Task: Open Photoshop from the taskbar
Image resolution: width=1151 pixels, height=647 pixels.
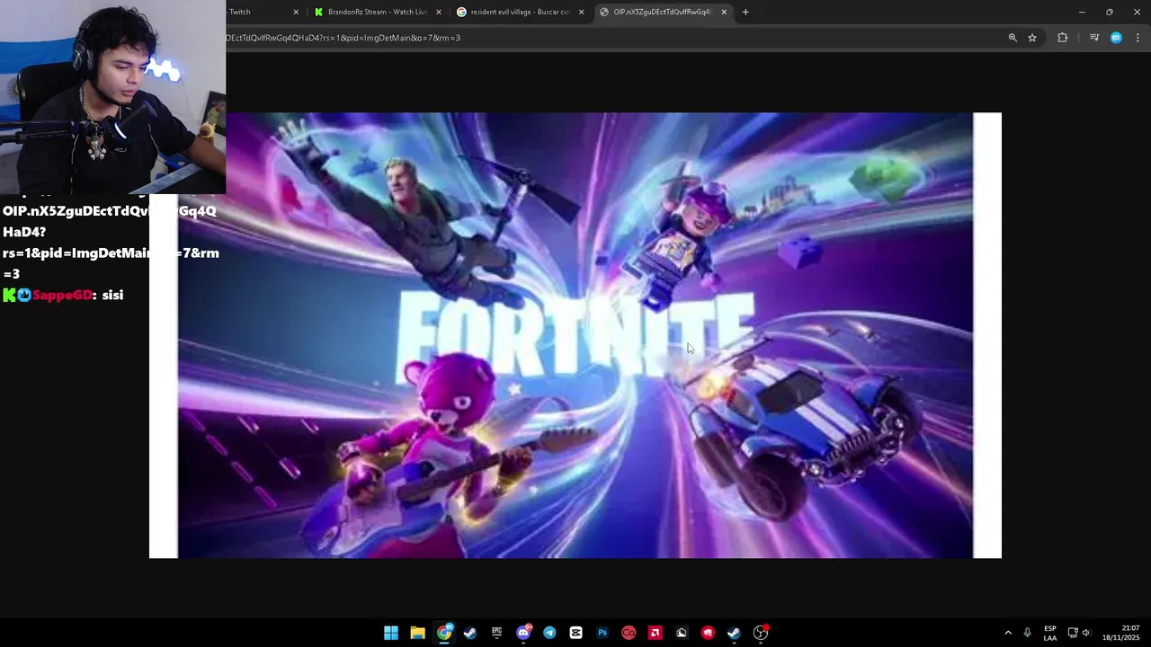Action: pos(602,633)
